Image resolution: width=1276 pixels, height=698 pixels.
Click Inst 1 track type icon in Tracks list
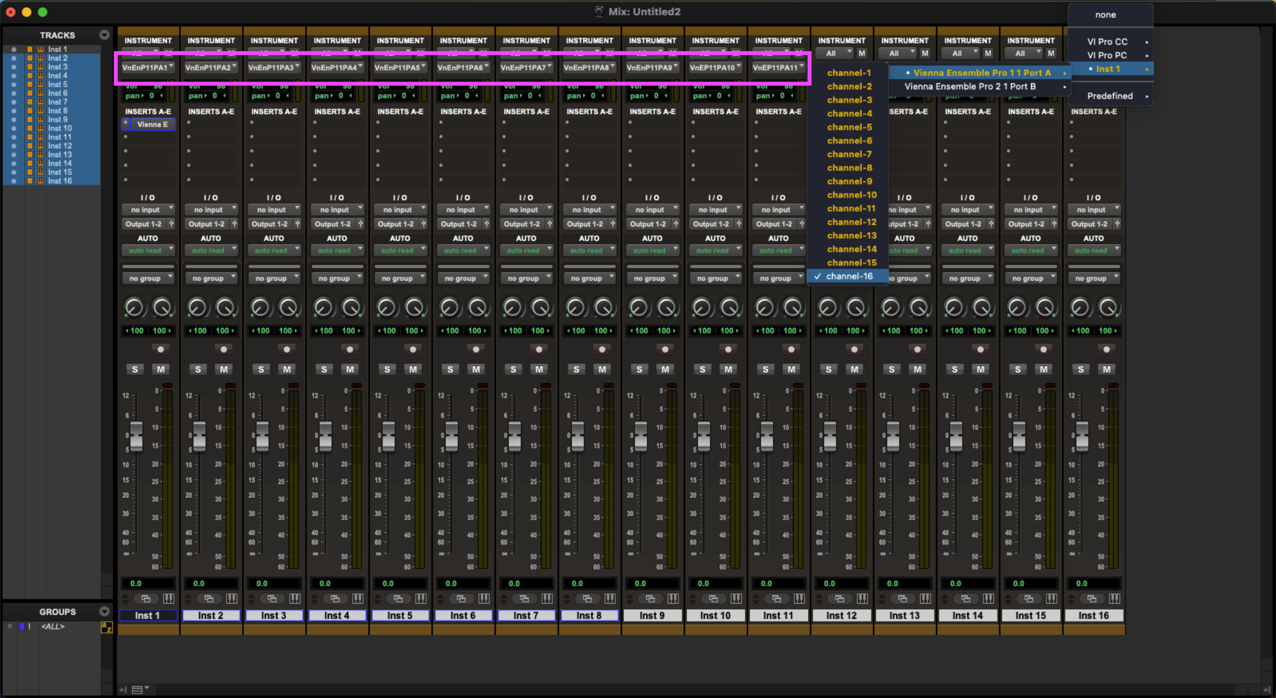[x=40, y=49]
